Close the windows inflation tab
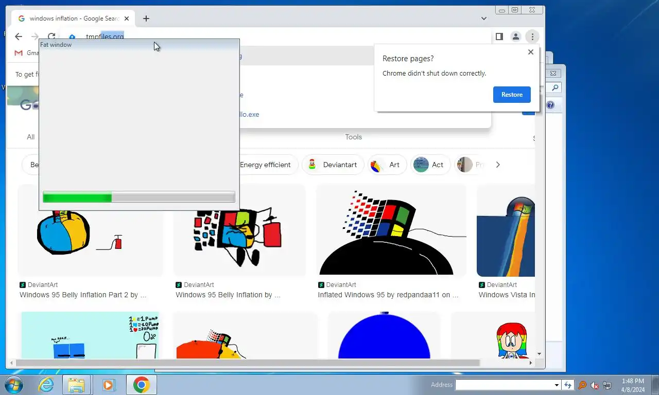The image size is (659, 395). coord(127,19)
